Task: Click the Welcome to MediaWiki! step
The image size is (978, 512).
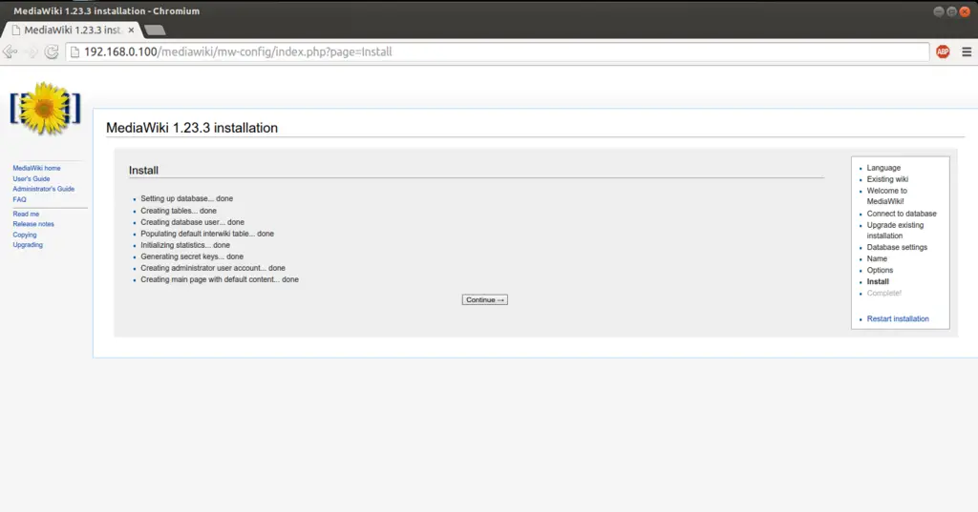Action: tap(886, 196)
